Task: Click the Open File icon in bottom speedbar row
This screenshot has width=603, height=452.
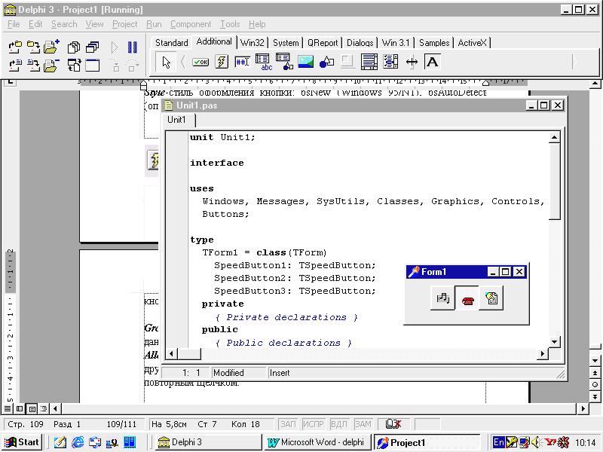Action: tap(15, 66)
